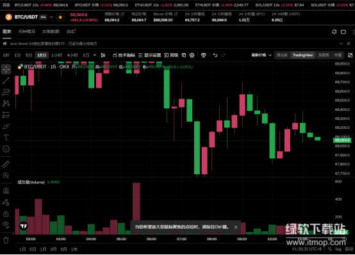The height and width of the screenshot is (255, 355).
Task: Dismiss the Ctrl key zoom hint
Action: [x=236, y=227]
